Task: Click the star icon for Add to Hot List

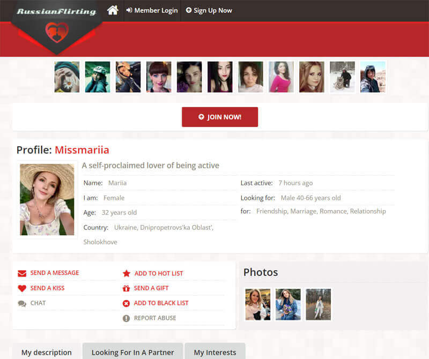Action: tap(127, 273)
